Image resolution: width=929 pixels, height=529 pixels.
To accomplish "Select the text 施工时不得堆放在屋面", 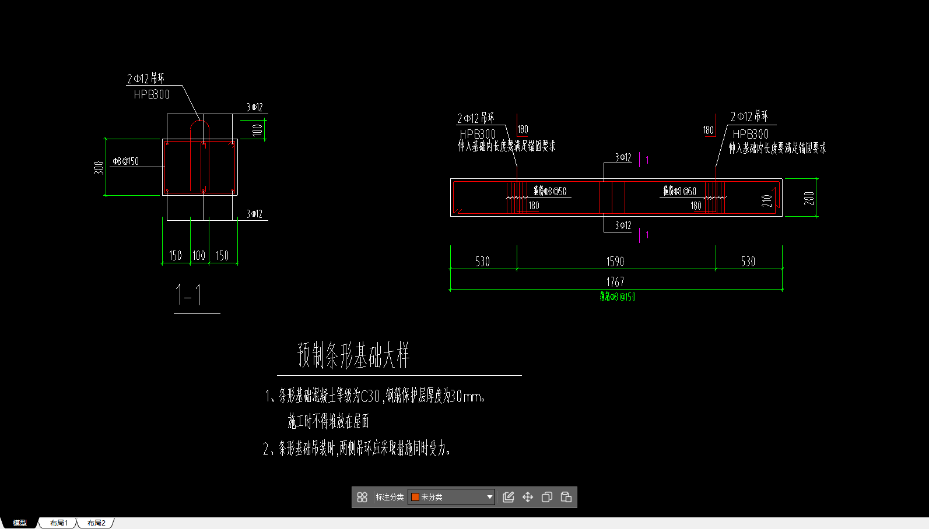I will point(328,421).
